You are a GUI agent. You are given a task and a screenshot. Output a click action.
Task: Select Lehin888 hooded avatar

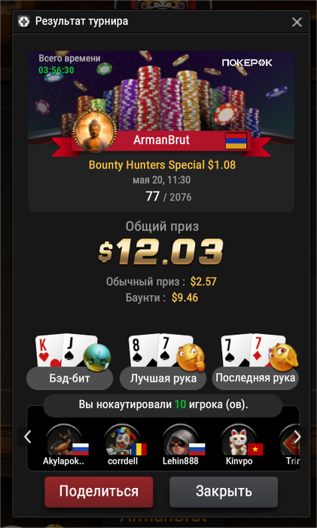[181, 440]
